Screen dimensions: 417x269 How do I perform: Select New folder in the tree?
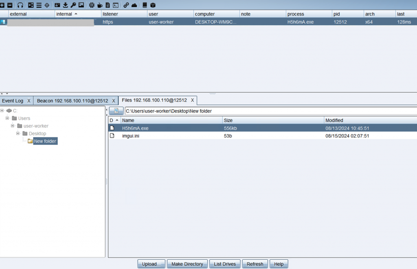click(45, 141)
